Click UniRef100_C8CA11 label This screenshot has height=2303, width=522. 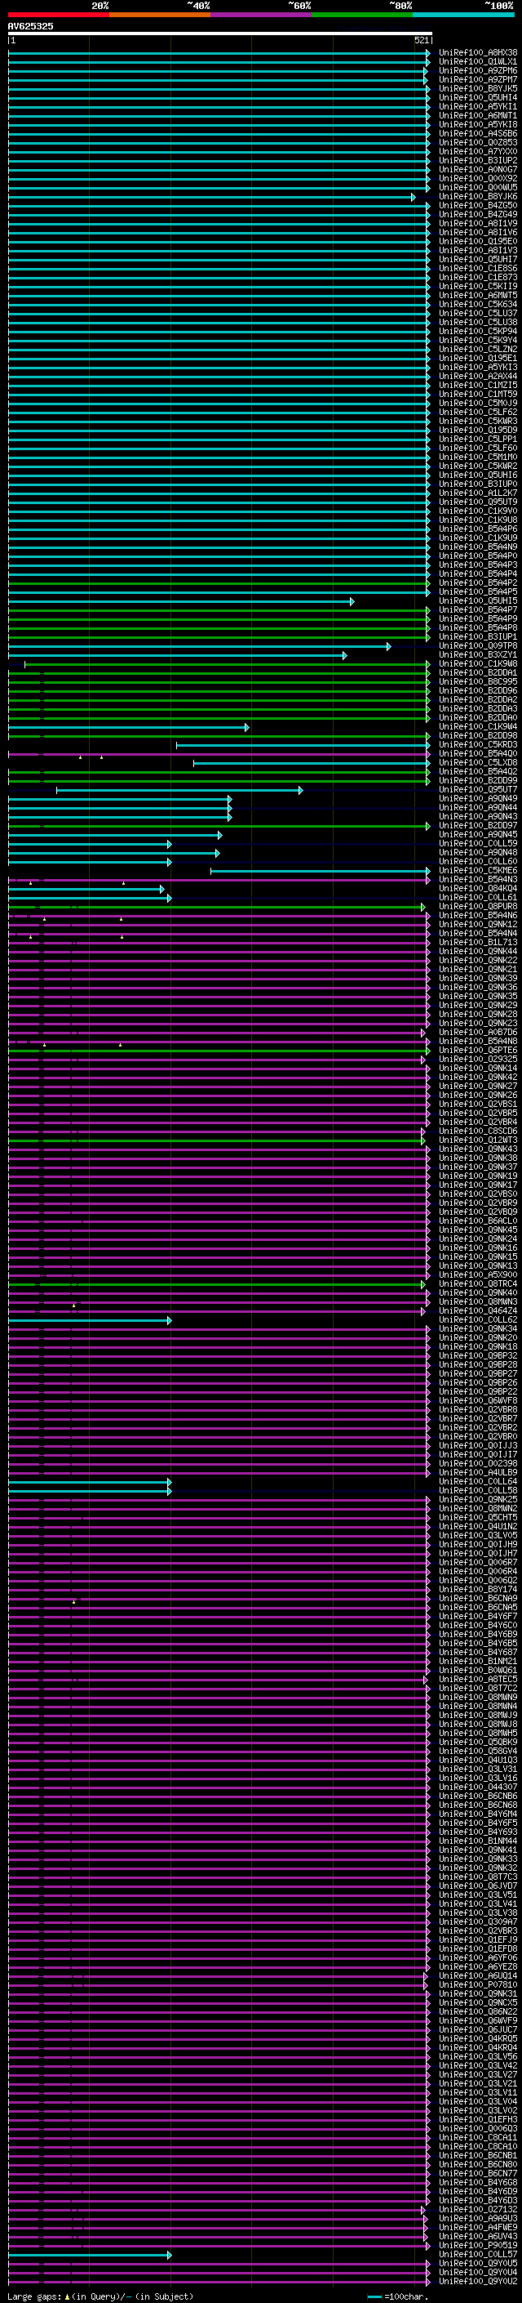coord(478,2138)
